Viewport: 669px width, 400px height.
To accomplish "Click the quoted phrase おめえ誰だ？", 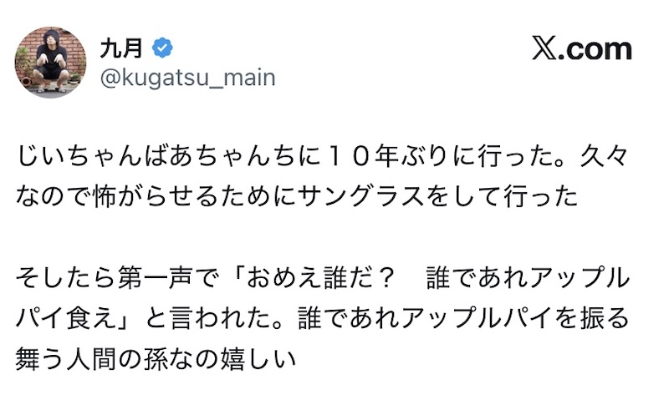I will [304, 277].
